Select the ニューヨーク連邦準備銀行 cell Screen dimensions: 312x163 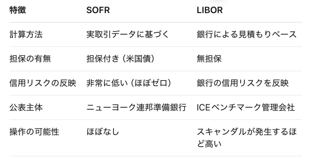pos(136,107)
